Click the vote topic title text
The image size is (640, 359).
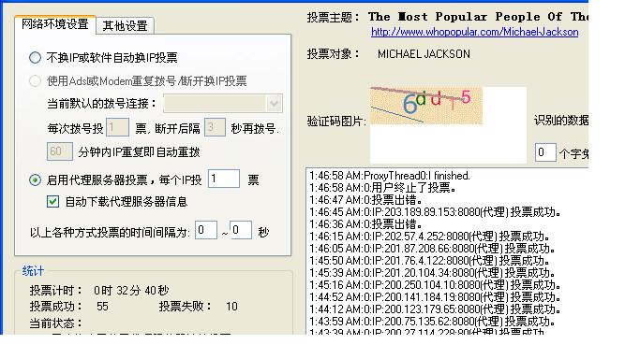(478, 17)
